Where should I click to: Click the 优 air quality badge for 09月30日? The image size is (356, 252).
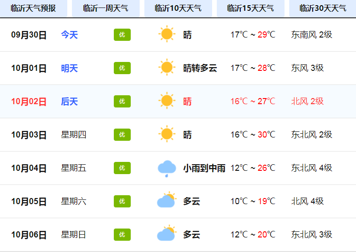tap(122, 35)
